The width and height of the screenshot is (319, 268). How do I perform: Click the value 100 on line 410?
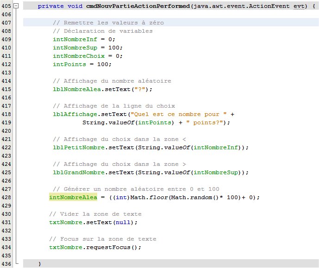(114, 48)
